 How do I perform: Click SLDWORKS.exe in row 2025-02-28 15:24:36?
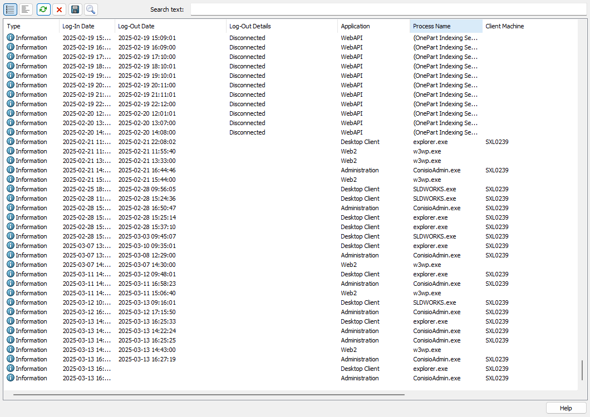435,198
